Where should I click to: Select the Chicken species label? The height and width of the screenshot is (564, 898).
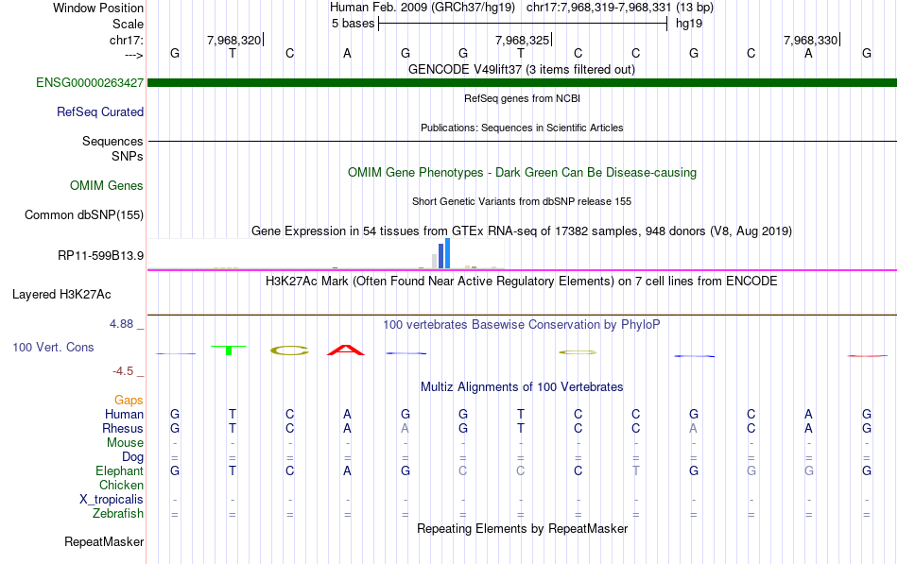pyautogui.click(x=121, y=485)
